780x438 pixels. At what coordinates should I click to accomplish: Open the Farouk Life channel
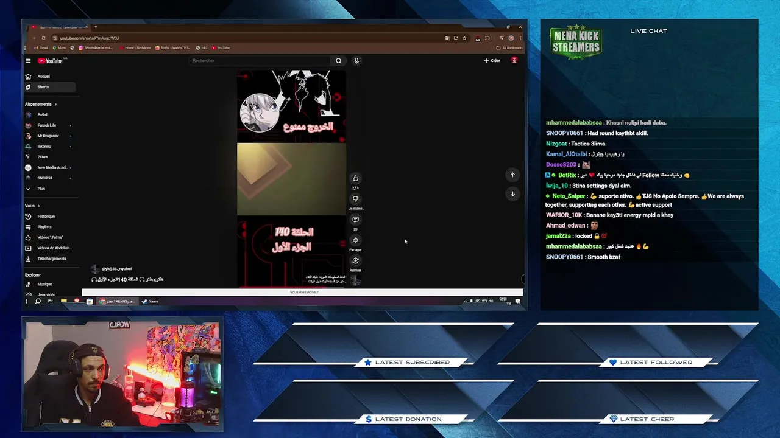(x=49, y=125)
